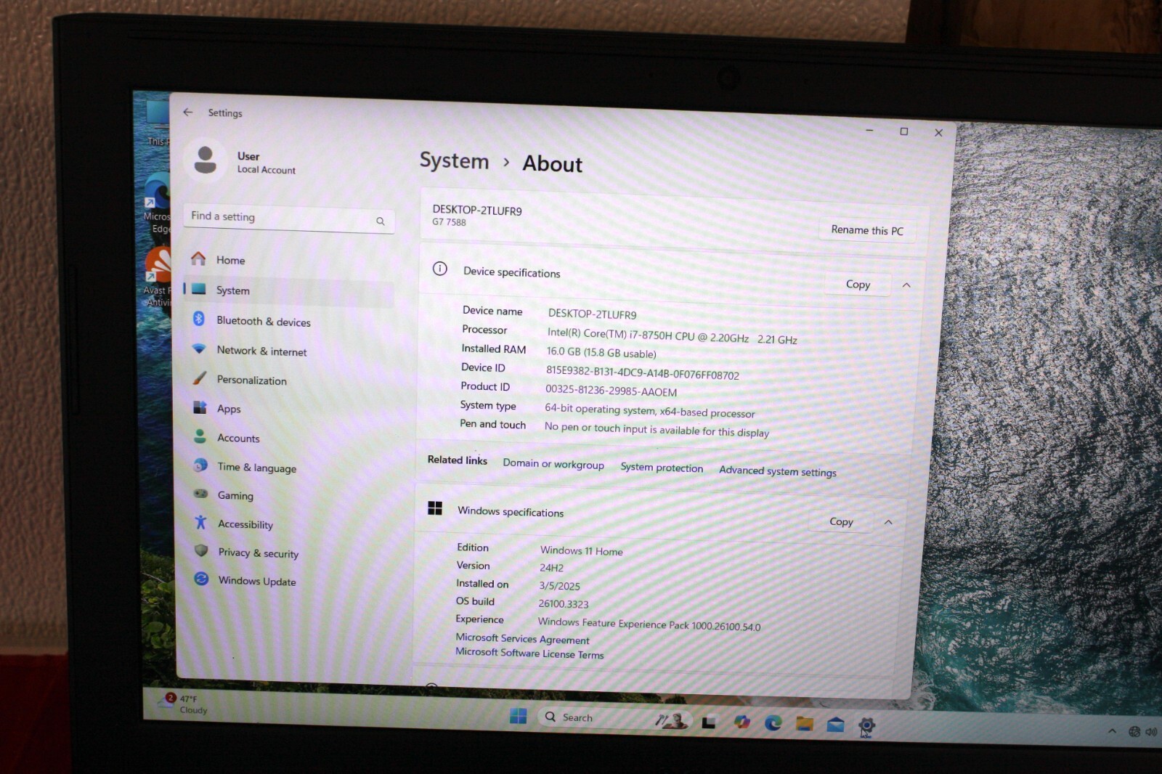Open Copilot from the taskbar
Screen dimensions: 1162x774
pyautogui.click(x=742, y=722)
